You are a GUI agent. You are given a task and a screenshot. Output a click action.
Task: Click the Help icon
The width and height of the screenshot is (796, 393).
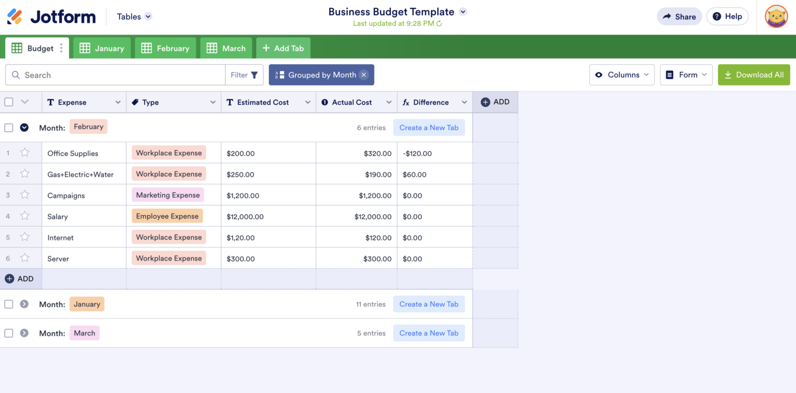click(x=717, y=16)
